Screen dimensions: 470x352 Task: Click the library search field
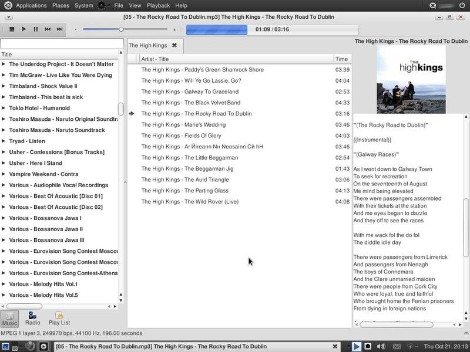coord(62,43)
